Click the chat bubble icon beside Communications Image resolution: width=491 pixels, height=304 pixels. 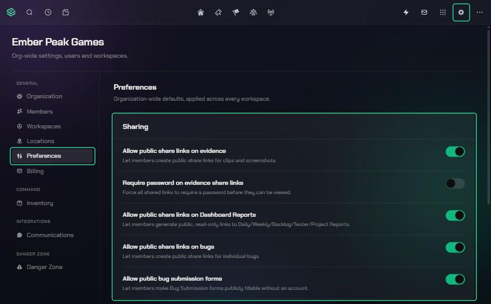pos(20,235)
